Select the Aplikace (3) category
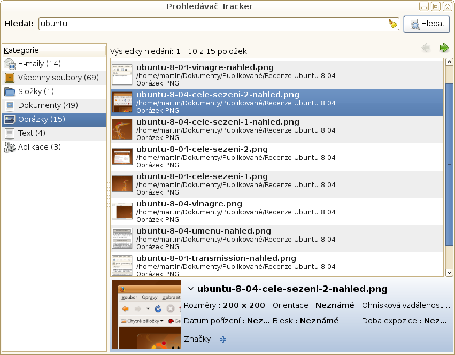The height and width of the screenshot is (355, 455). 54,147
